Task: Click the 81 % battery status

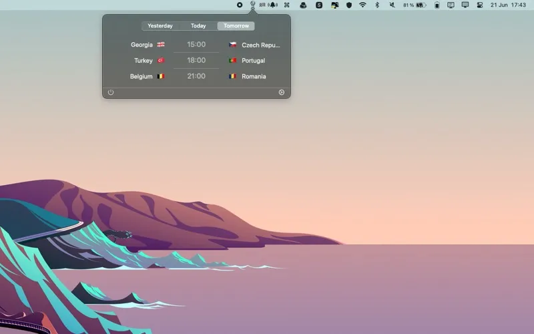Action: pyautogui.click(x=415, y=5)
